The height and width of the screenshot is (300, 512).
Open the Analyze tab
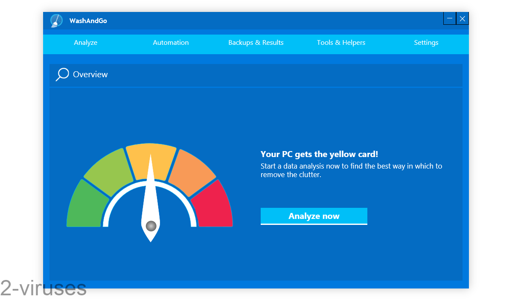(x=86, y=43)
